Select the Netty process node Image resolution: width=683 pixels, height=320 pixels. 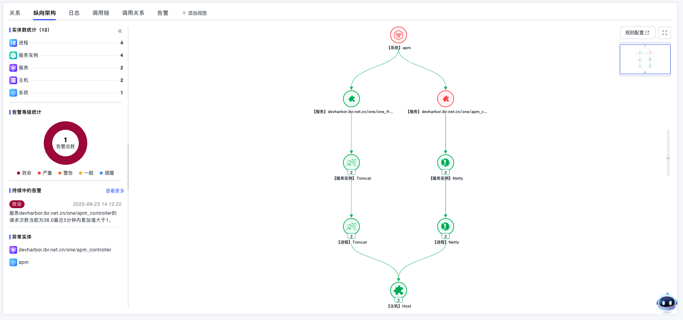click(445, 226)
